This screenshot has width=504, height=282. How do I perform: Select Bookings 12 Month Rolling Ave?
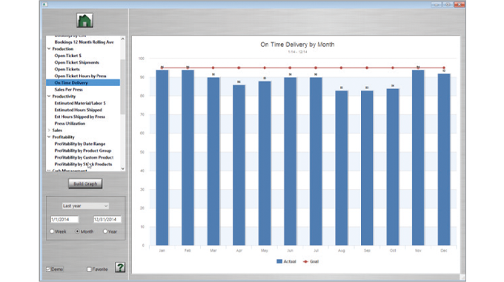click(x=84, y=42)
